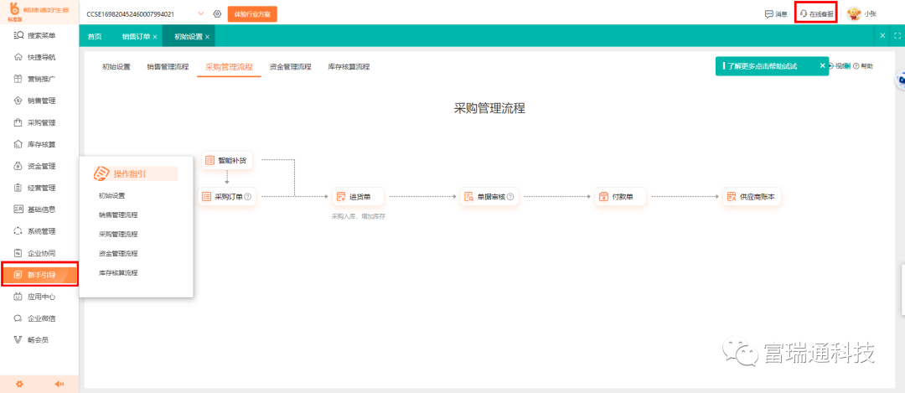
Task: Expand the CCSE account dropdown arrow
Action: pyautogui.click(x=200, y=13)
